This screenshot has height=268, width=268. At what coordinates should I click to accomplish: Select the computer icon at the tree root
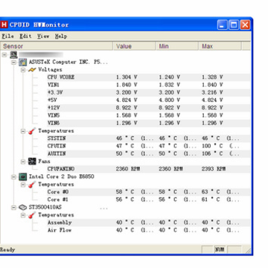point(13,54)
